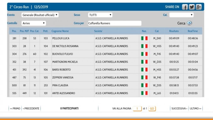Image resolution: width=213 pixels, height=120 pixels.
Task: Jump to << PRIMO first page
Action: coord(15,108)
